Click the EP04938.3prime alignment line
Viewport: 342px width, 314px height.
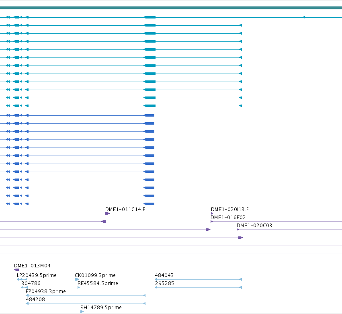pos(86,296)
